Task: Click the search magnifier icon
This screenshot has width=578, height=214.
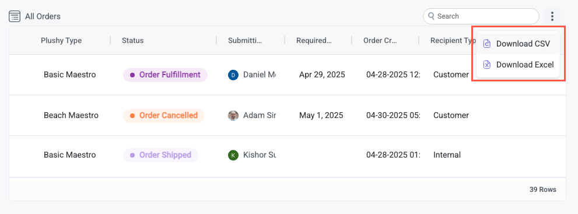Action: (431, 16)
